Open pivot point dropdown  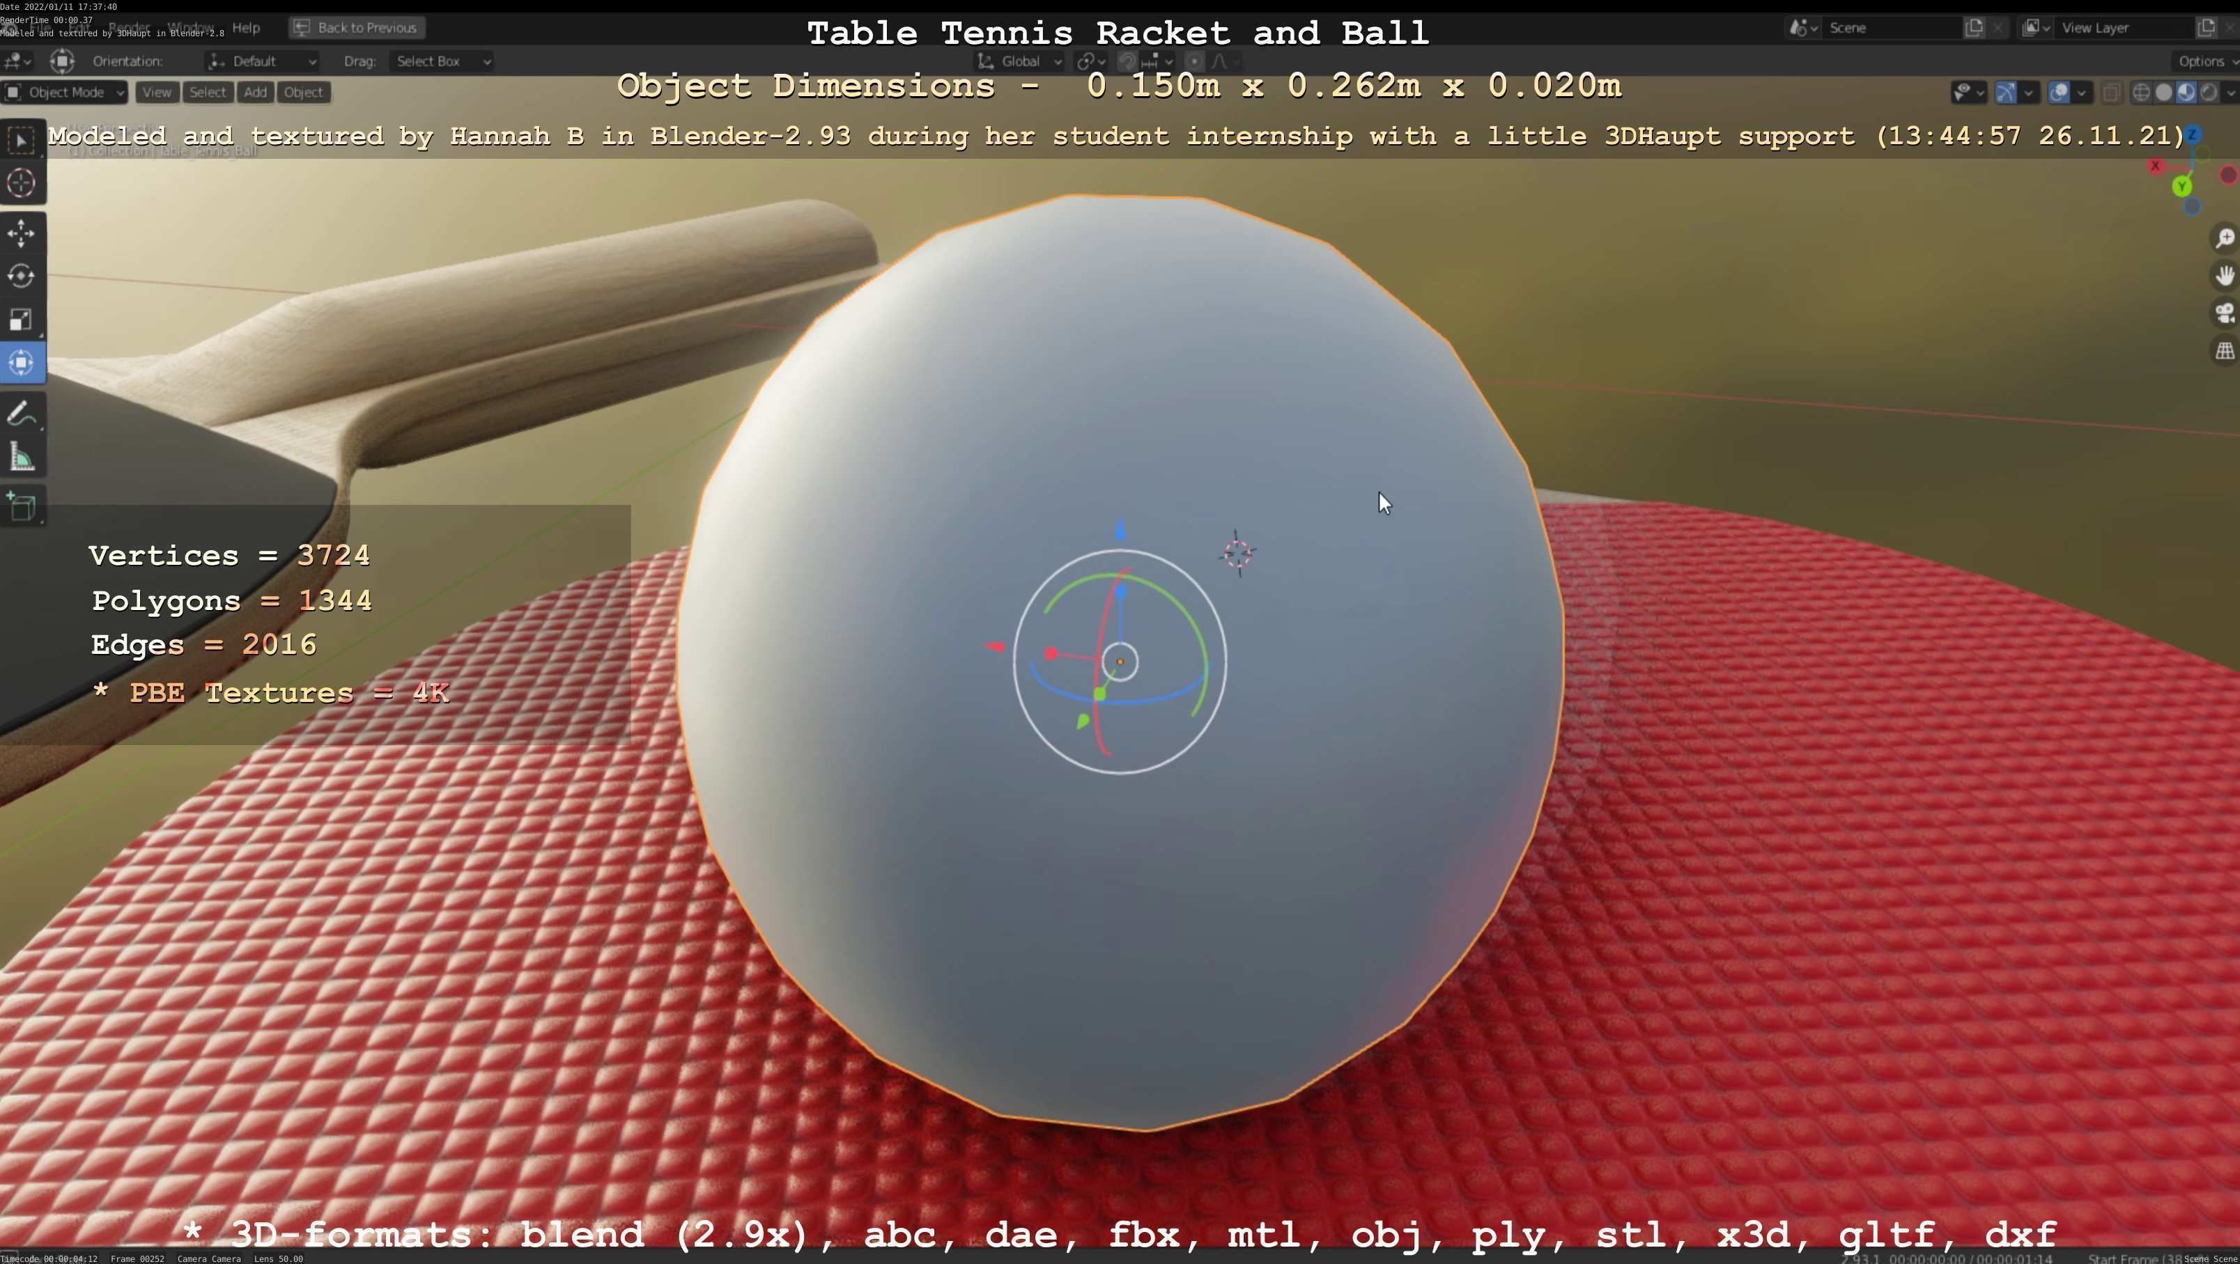tap(1090, 61)
